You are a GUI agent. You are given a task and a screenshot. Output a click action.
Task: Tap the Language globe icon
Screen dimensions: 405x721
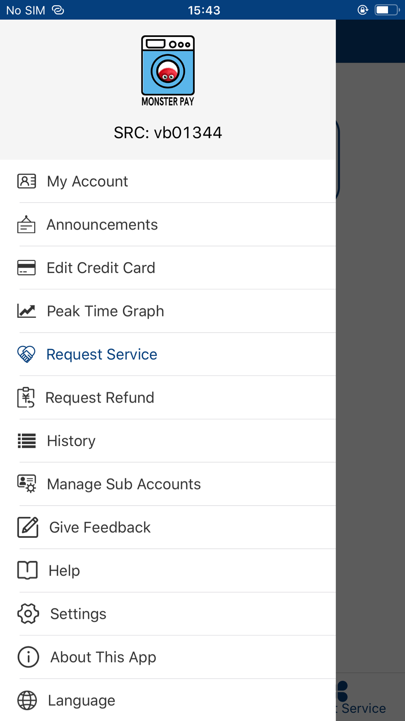pos(27,700)
